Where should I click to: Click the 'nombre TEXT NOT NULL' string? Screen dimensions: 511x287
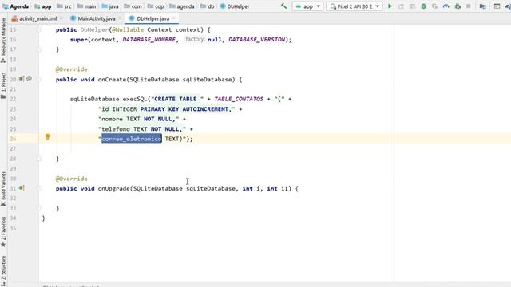[x=138, y=119]
